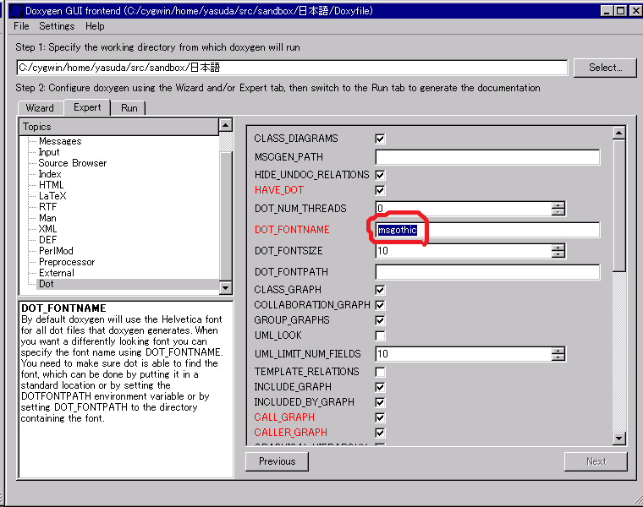Select HTML in Topics list
643x507 pixels.
click(x=51, y=185)
